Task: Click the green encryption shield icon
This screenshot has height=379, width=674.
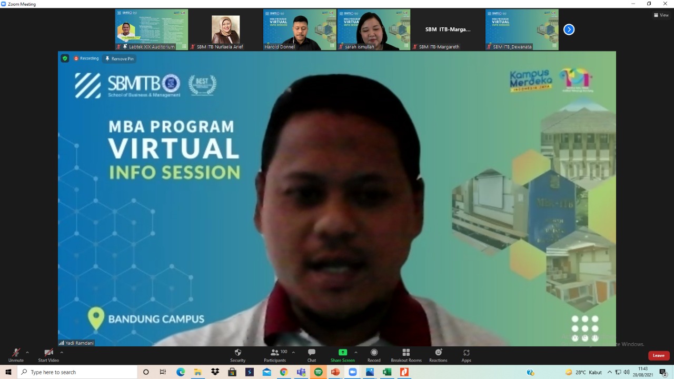Action: [65, 58]
